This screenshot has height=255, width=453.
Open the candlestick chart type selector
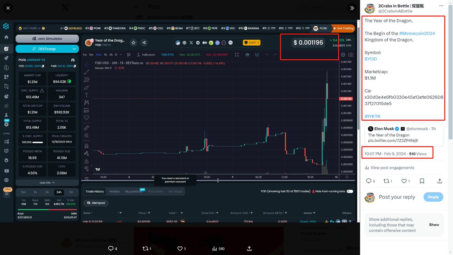129,55
